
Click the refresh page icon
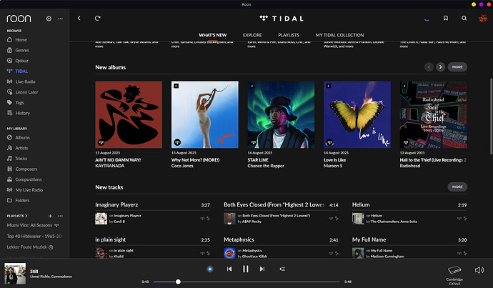97,19
